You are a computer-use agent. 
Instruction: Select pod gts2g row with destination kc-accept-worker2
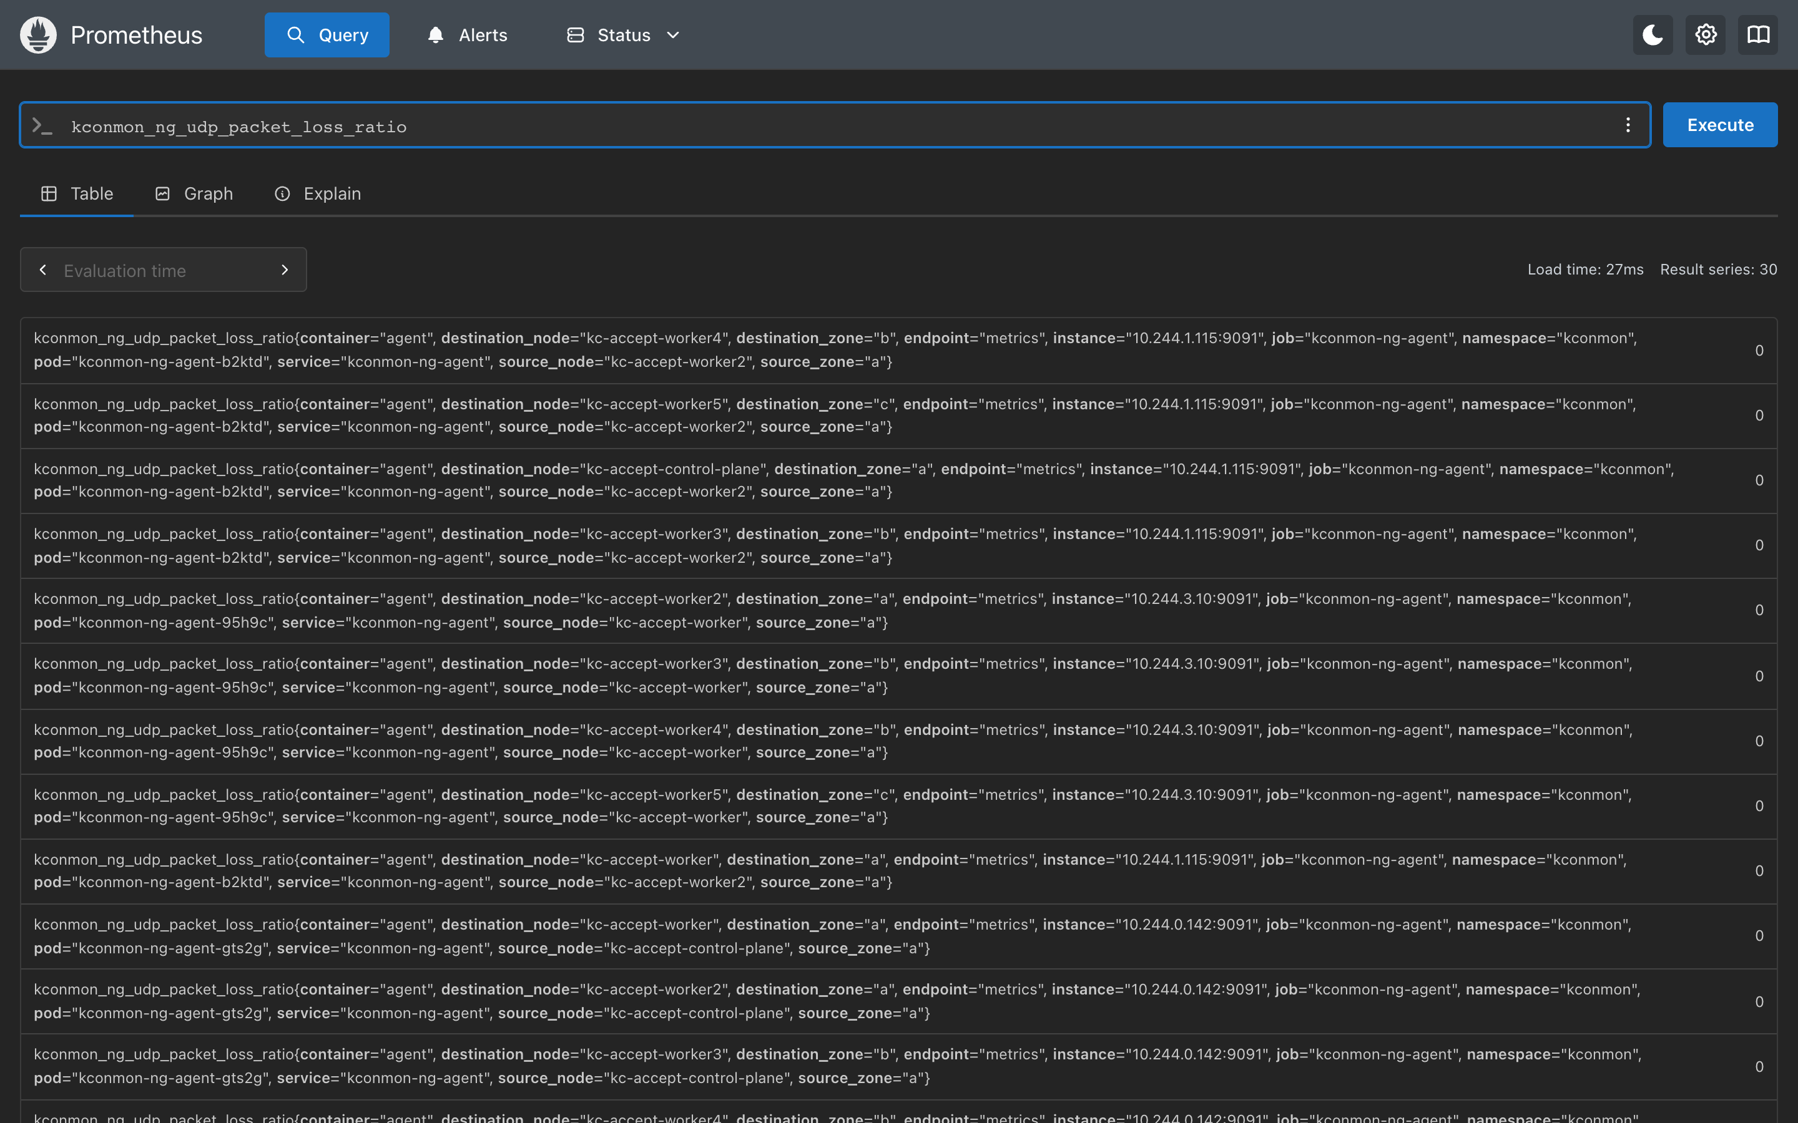tap(898, 1001)
